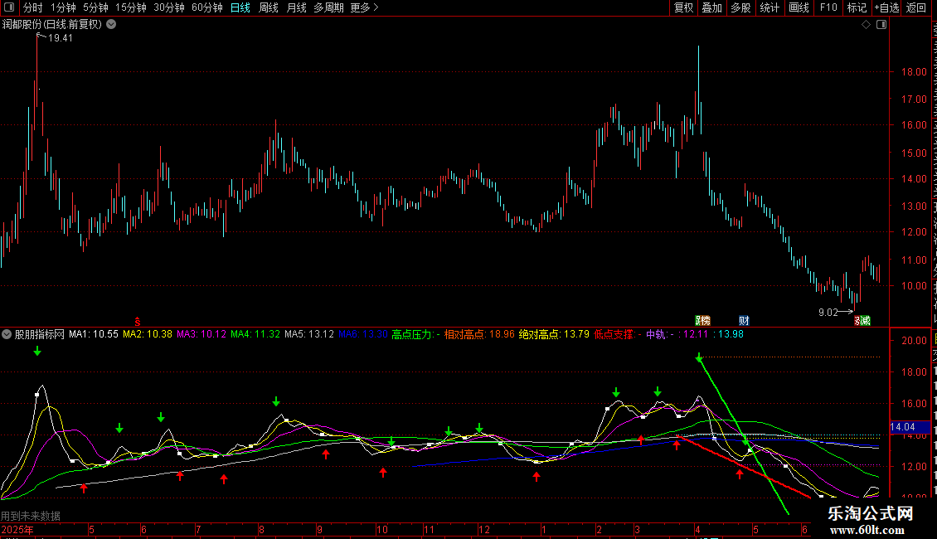Click the 用到未来数据 notice text

[31, 516]
